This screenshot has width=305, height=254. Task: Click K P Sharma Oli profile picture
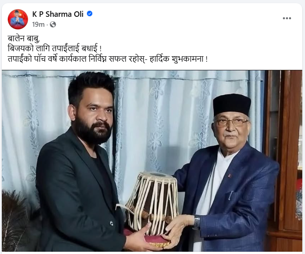(18, 19)
